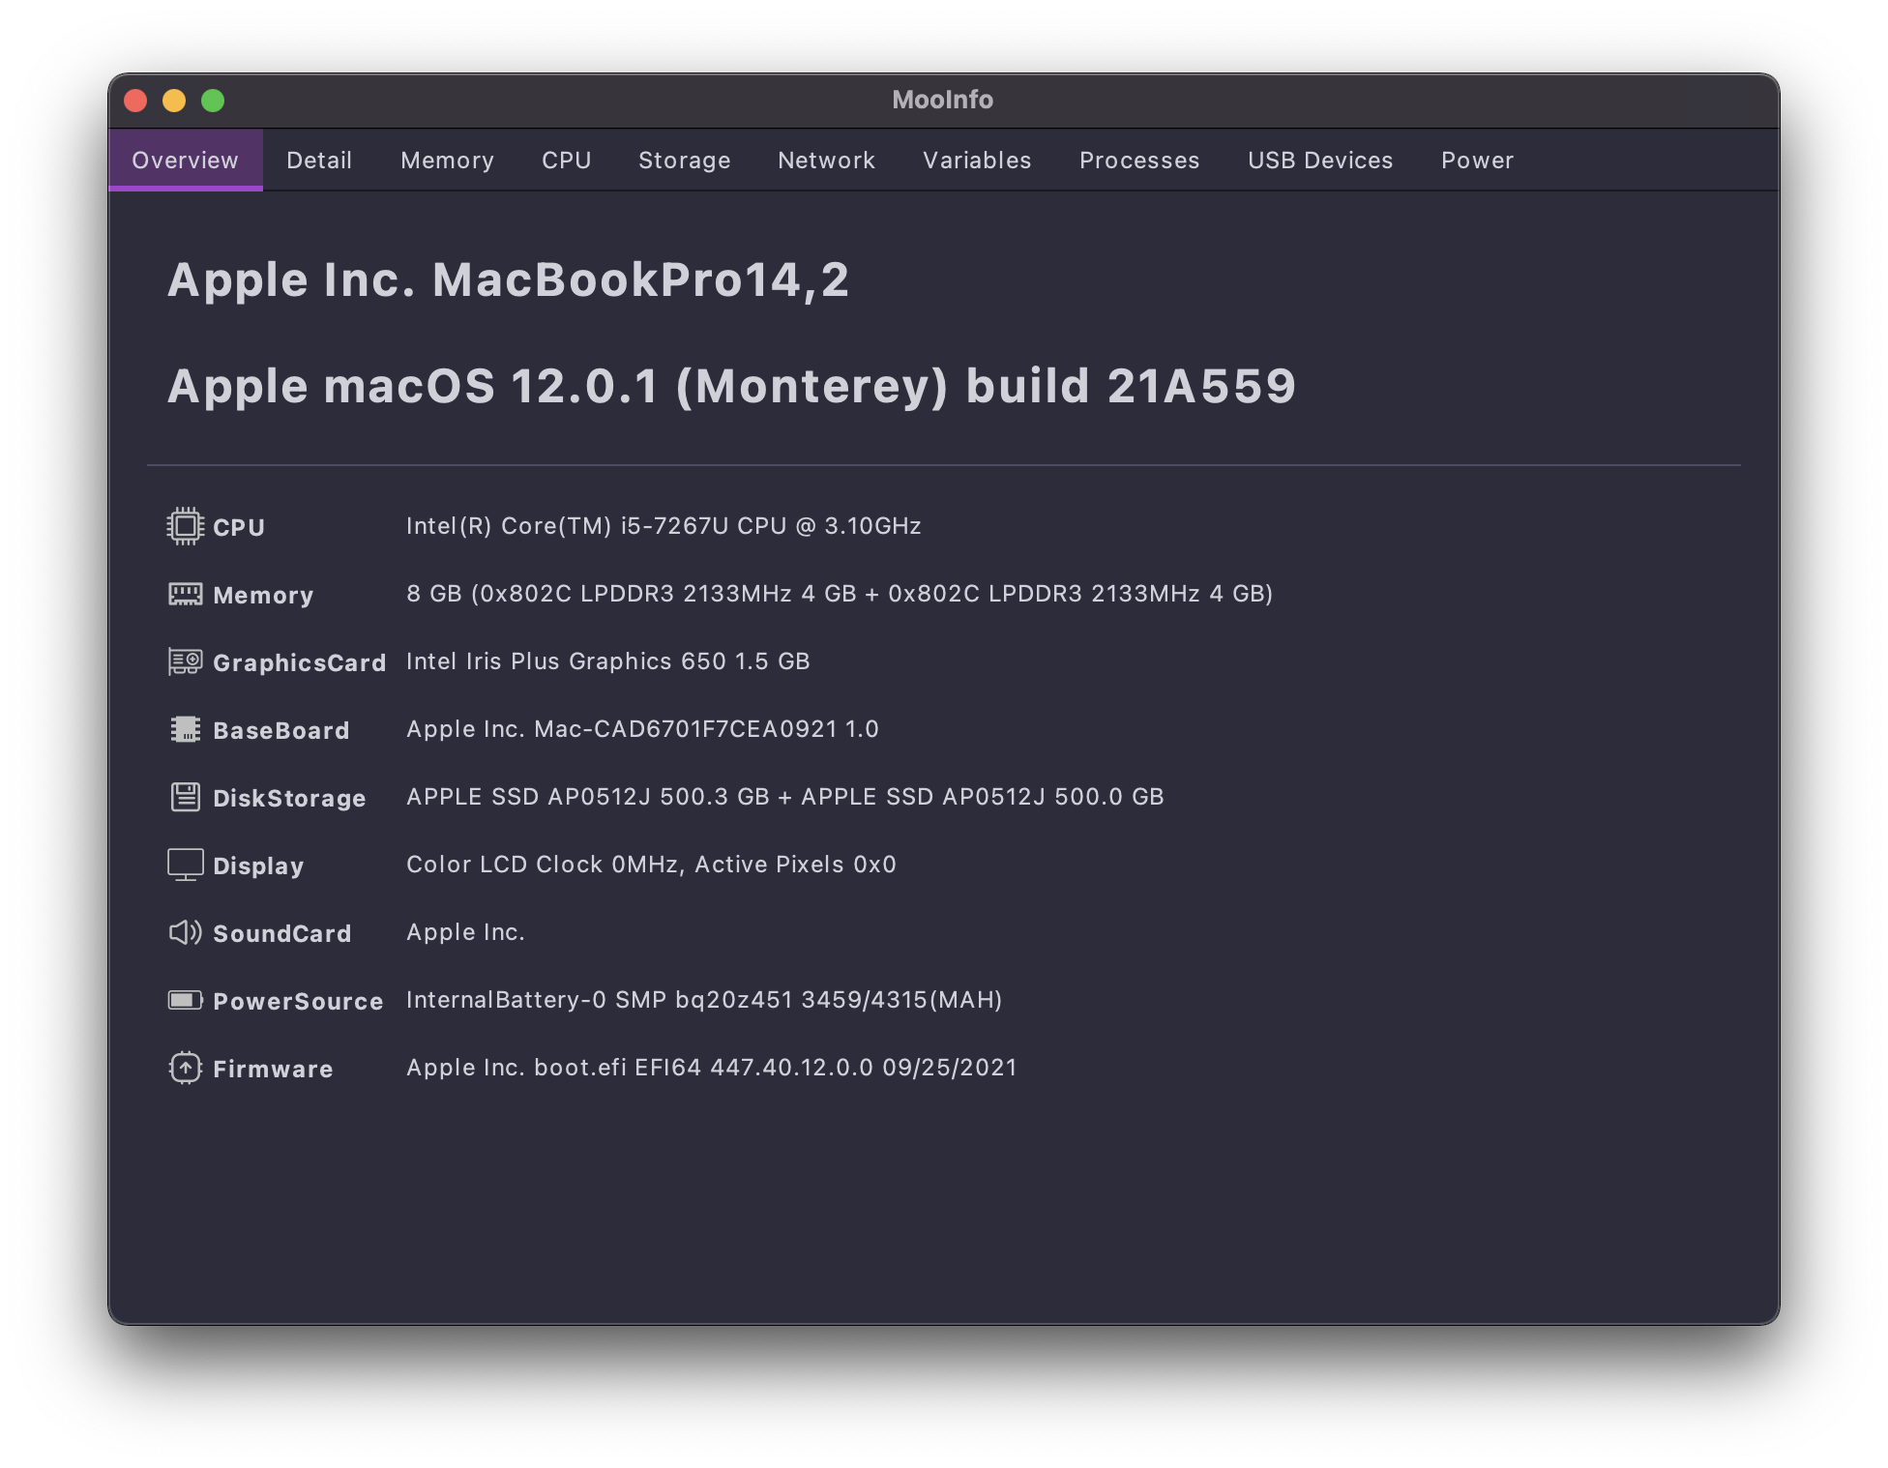Click the Display monitor icon
1888x1468 pixels.
[185, 865]
